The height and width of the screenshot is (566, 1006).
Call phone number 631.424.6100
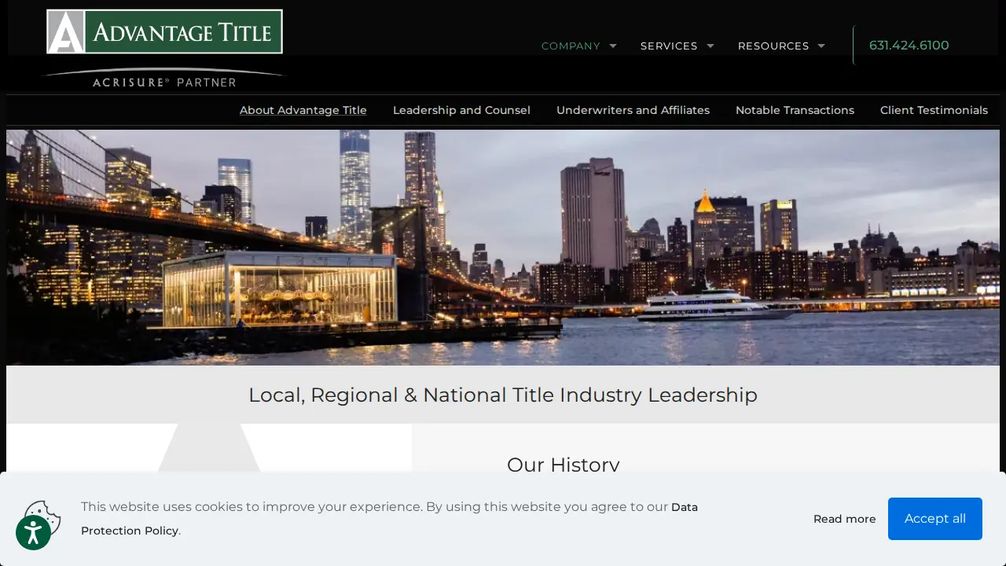909,46
